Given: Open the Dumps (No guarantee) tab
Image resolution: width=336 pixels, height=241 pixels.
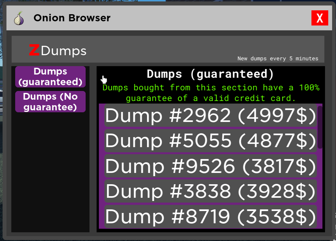Looking at the screenshot, I should coord(50,102).
